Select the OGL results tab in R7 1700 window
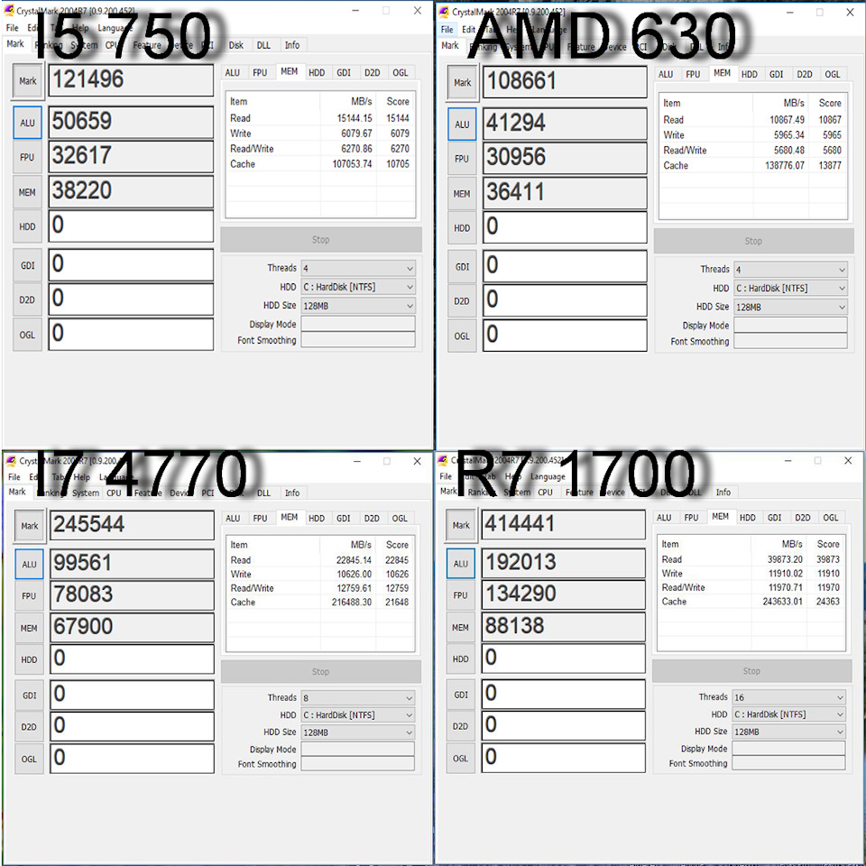Image resolution: width=866 pixels, height=866 pixels. pos(831,518)
